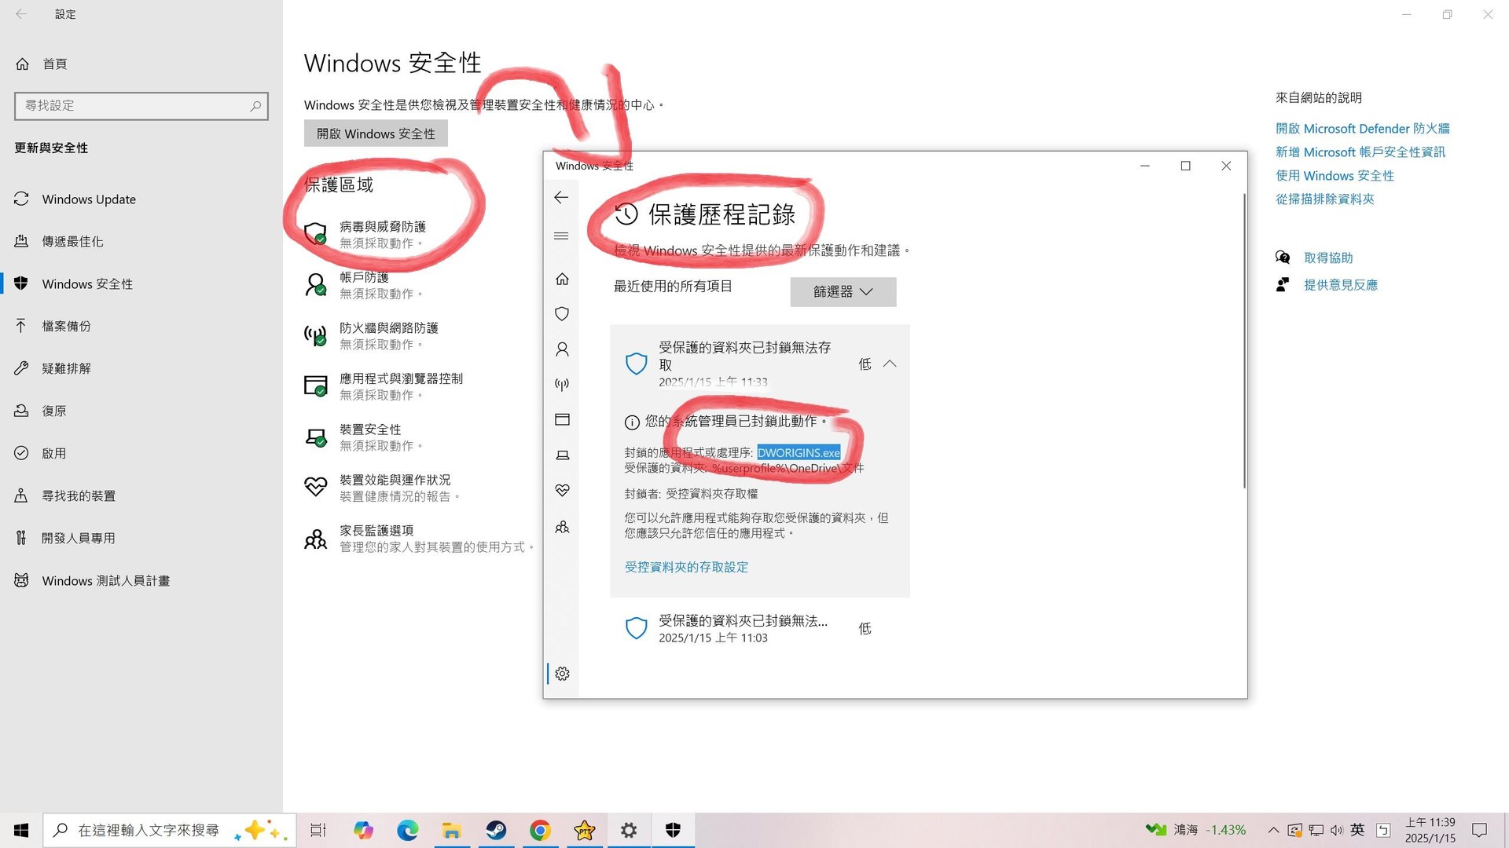Open Device performance heart icon in sidebar
1509x848 pixels.
pyautogui.click(x=562, y=491)
